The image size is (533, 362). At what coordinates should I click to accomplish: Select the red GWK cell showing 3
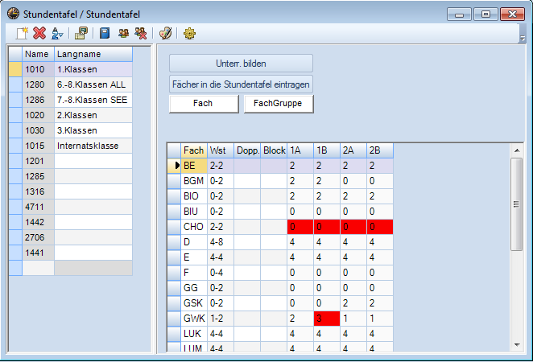pos(327,317)
